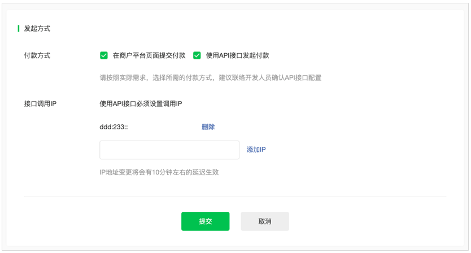
Task: Uncheck 使用API接口发起付款 checkbox
Action: click(197, 55)
